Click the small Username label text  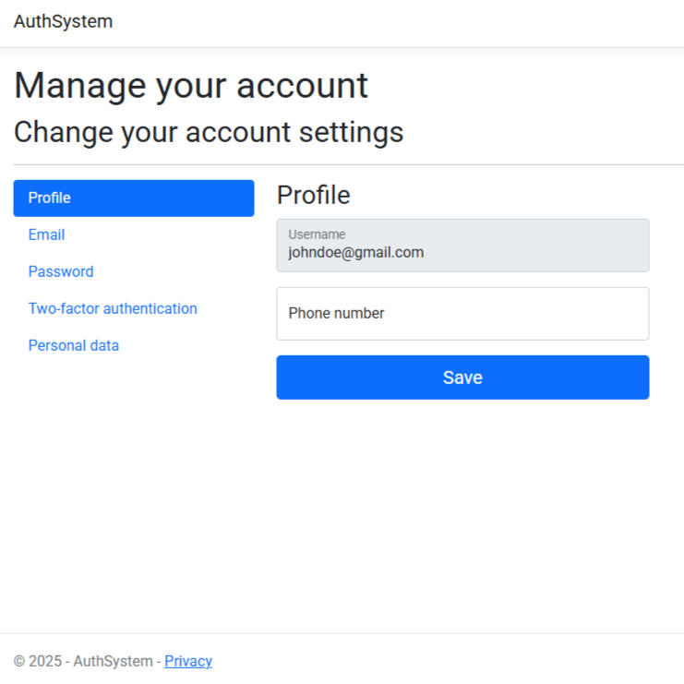317,234
